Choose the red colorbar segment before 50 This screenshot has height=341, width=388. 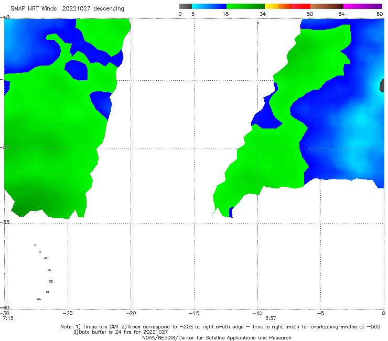(301, 6)
